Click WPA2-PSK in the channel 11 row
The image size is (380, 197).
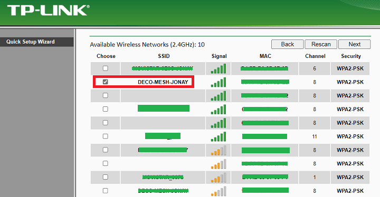tap(350, 136)
